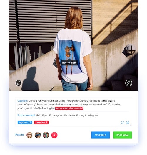Screen dimensions: 147x155
Task: Click the palm tree shirt photo
Action: (73, 45)
